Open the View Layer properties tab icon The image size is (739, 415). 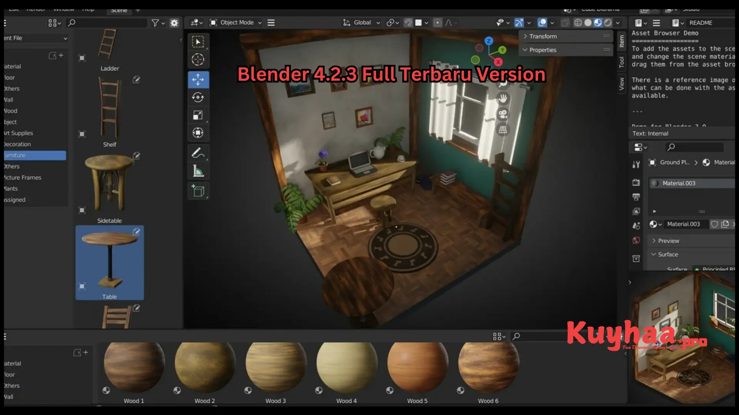tap(636, 211)
